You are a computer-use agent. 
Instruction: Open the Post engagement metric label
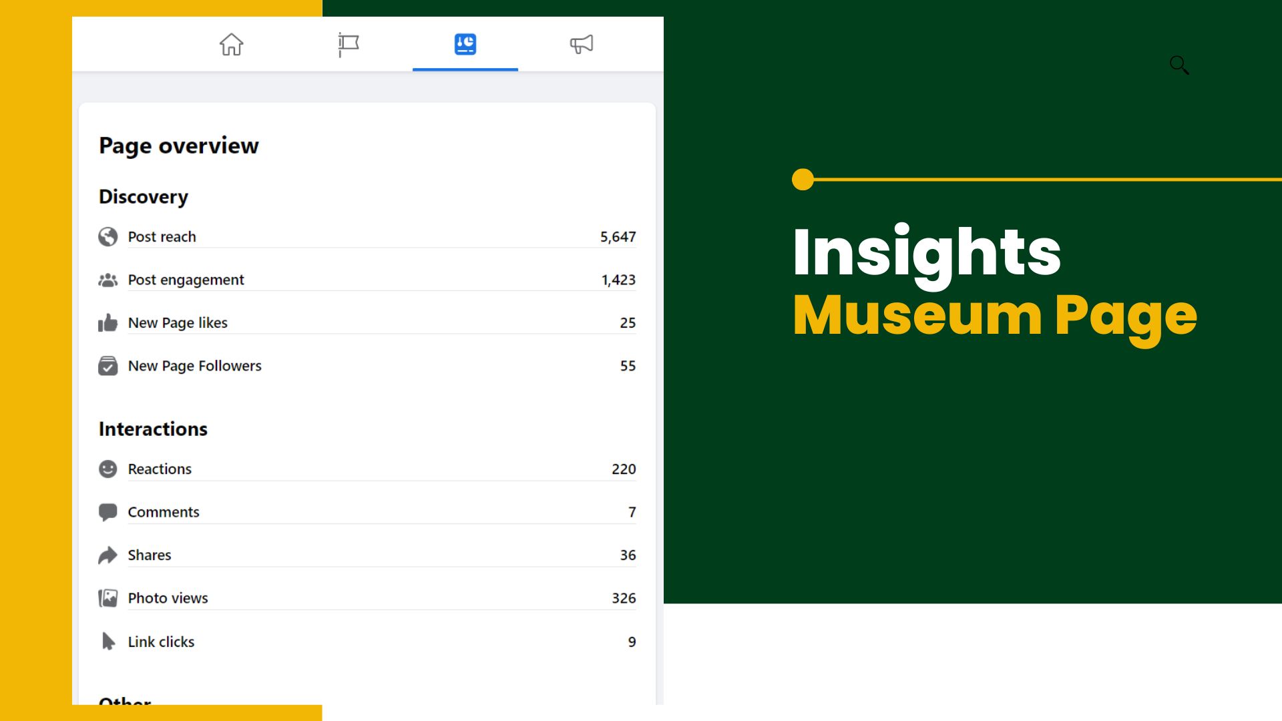[x=186, y=280]
